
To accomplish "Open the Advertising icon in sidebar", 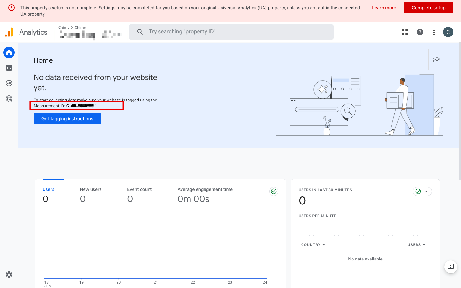I will (9, 99).
